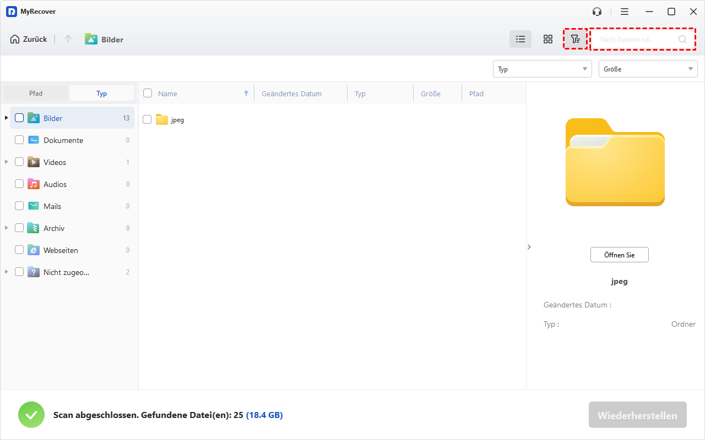The width and height of the screenshot is (705, 440).
Task: Click the headset support icon
Action: click(x=597, y=12)
